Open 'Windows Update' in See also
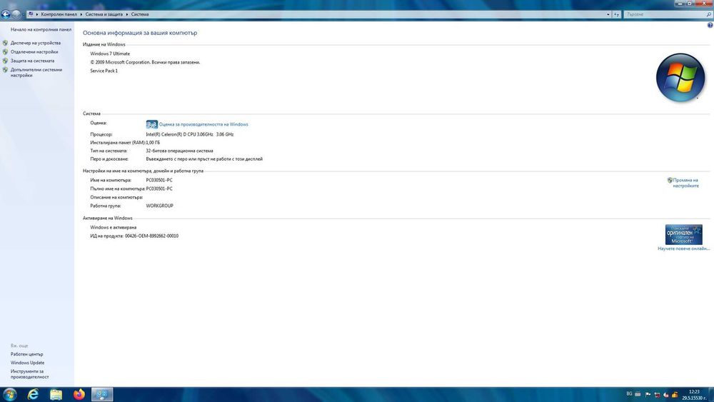 (27, 363)
